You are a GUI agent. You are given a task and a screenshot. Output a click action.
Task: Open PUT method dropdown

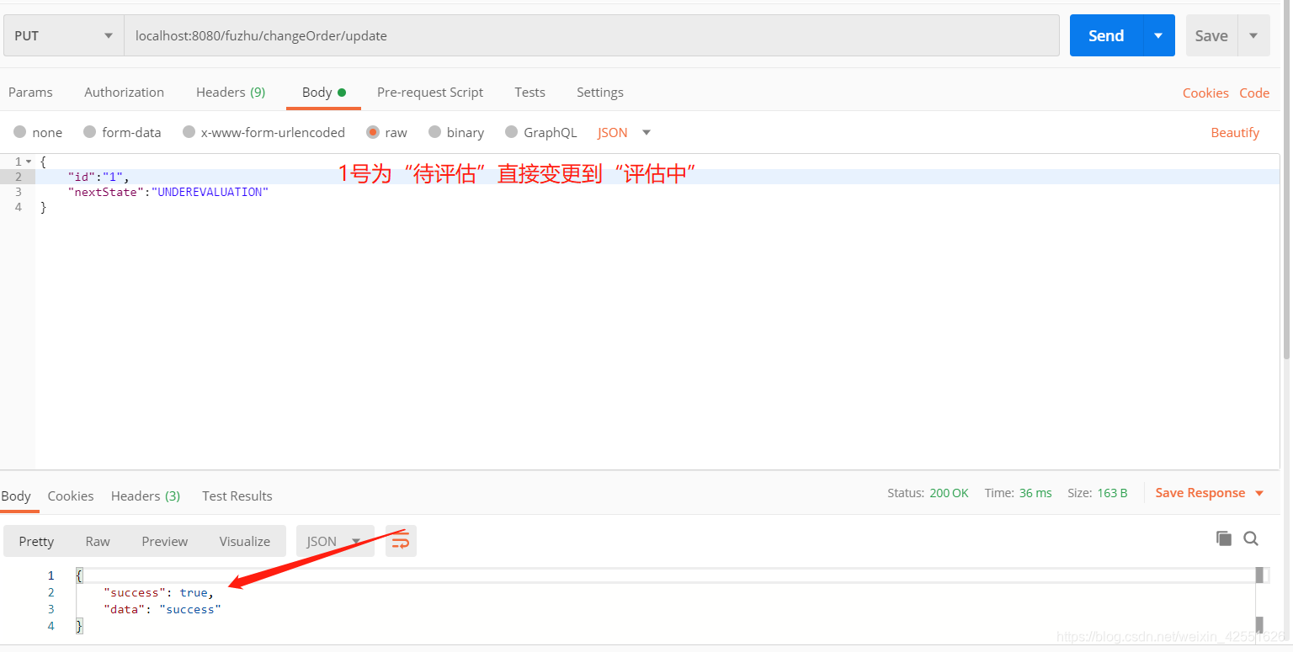tap(64, 35)
